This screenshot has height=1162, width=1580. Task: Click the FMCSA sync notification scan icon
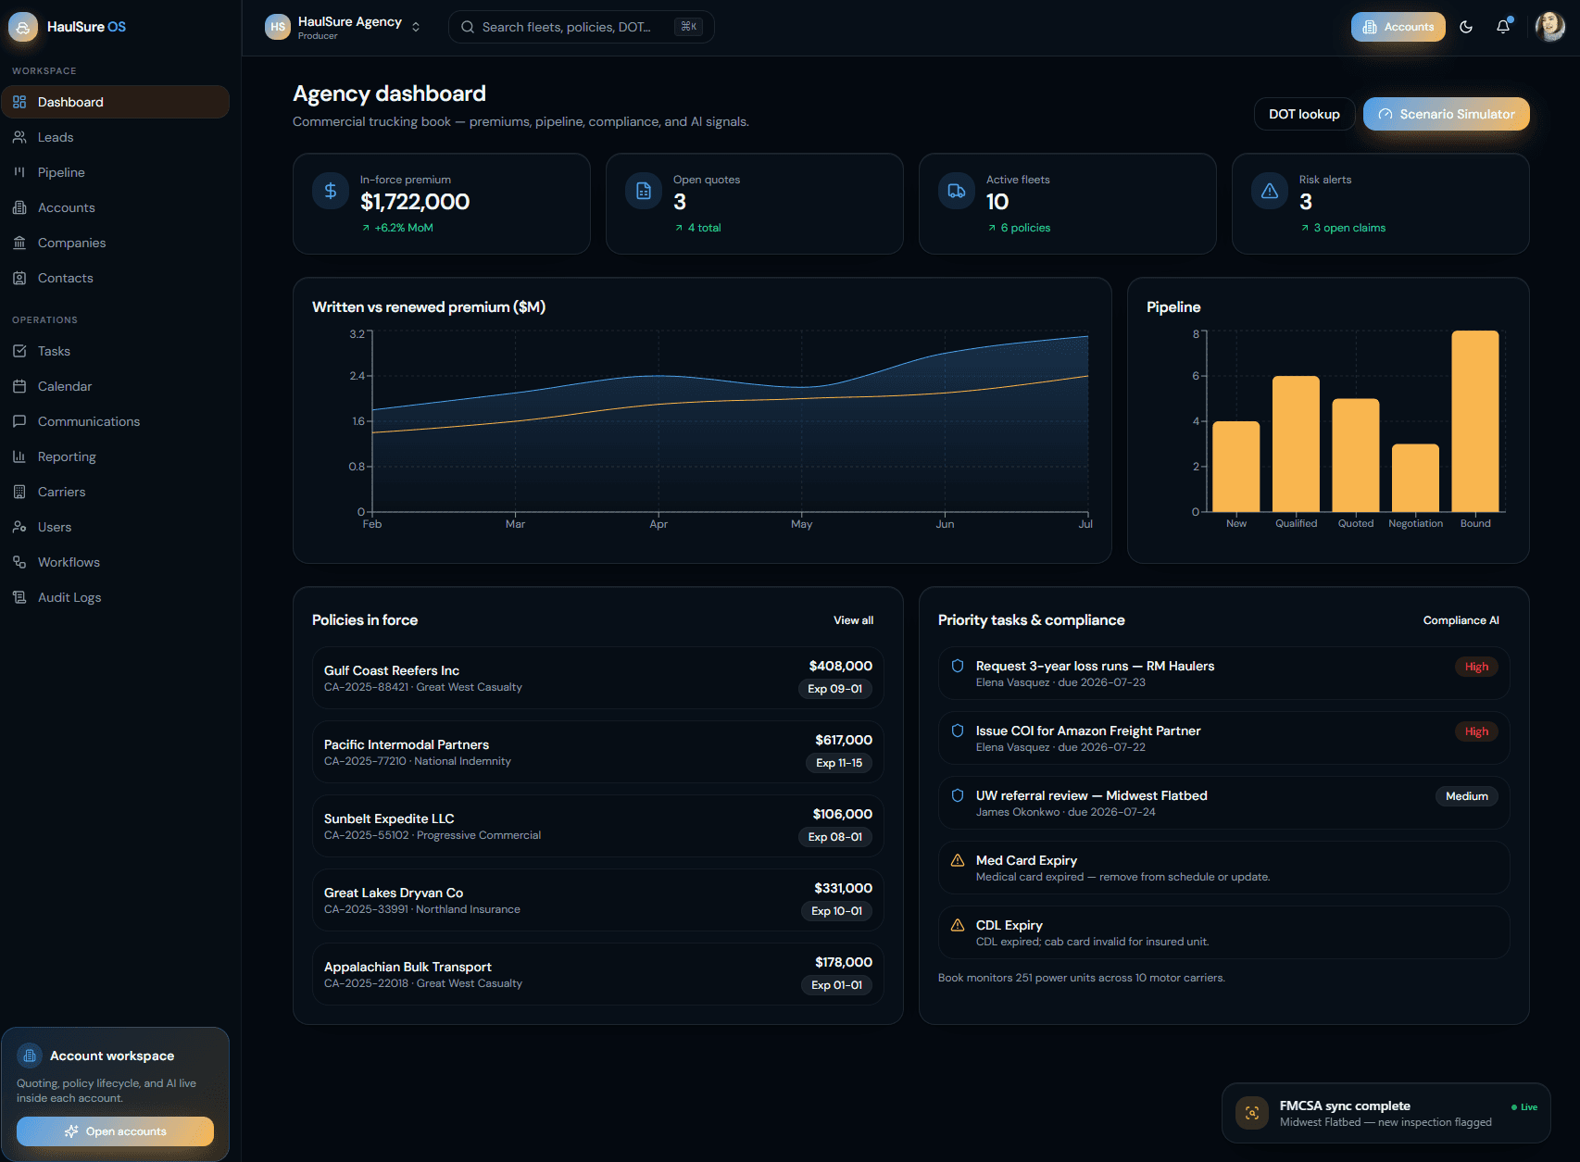tap(1252, 1113)
